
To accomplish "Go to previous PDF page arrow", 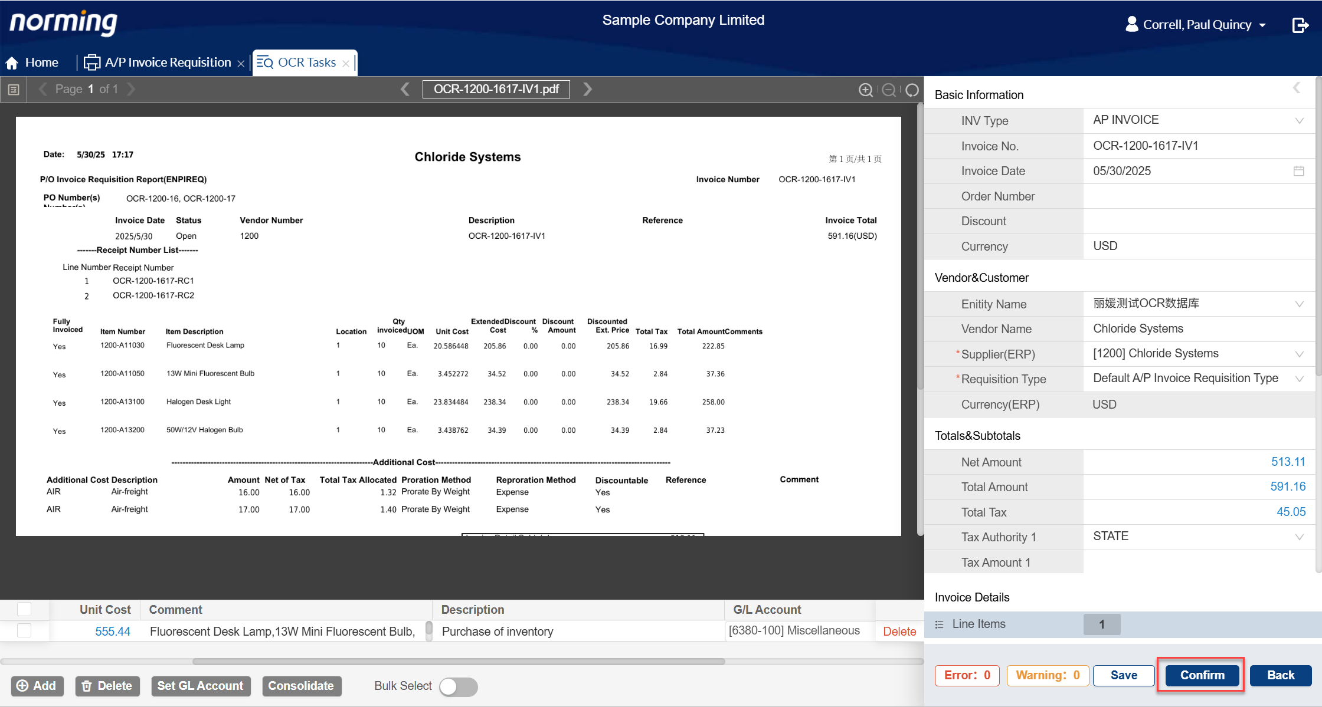I will 42,89.
